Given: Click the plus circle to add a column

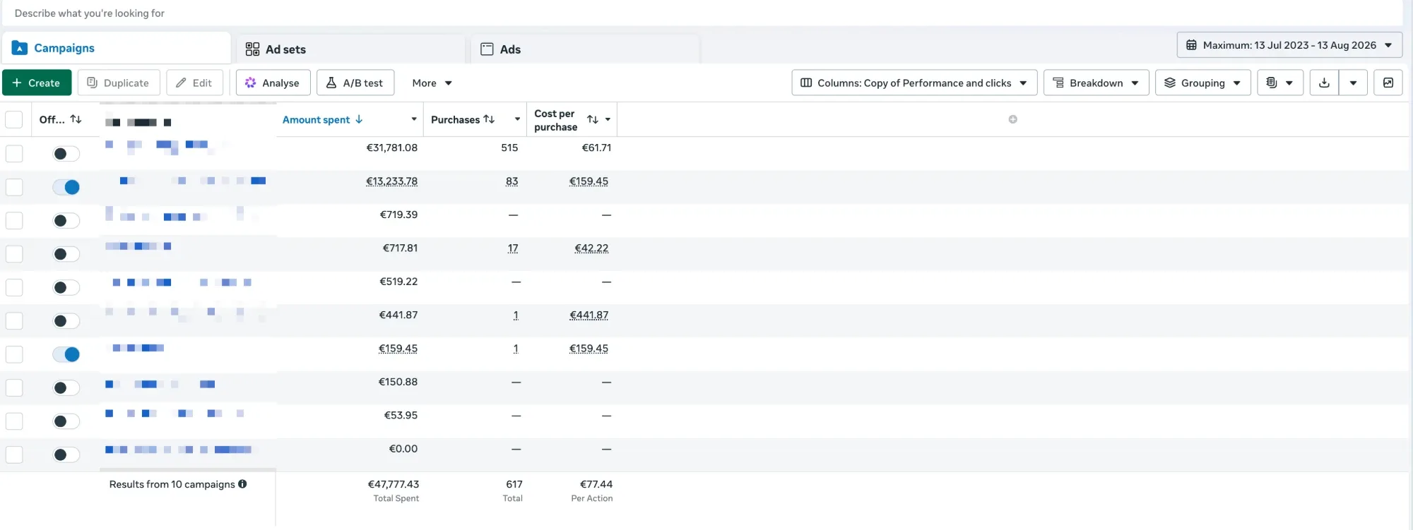Looking at the screenshot, I should pyautogui.click(x=1012, y=119).
